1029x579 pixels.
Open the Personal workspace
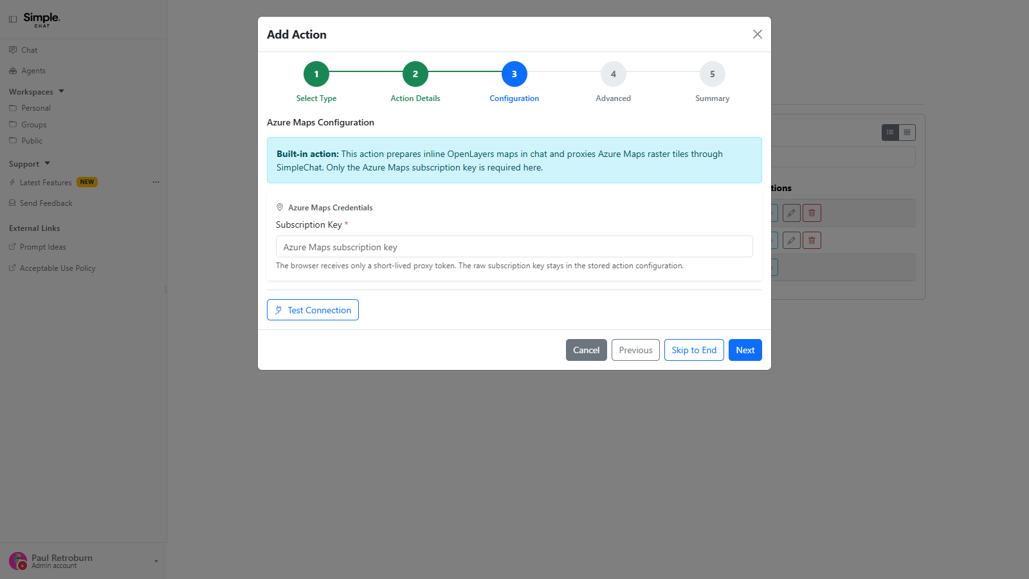click(x=35, y=108)
